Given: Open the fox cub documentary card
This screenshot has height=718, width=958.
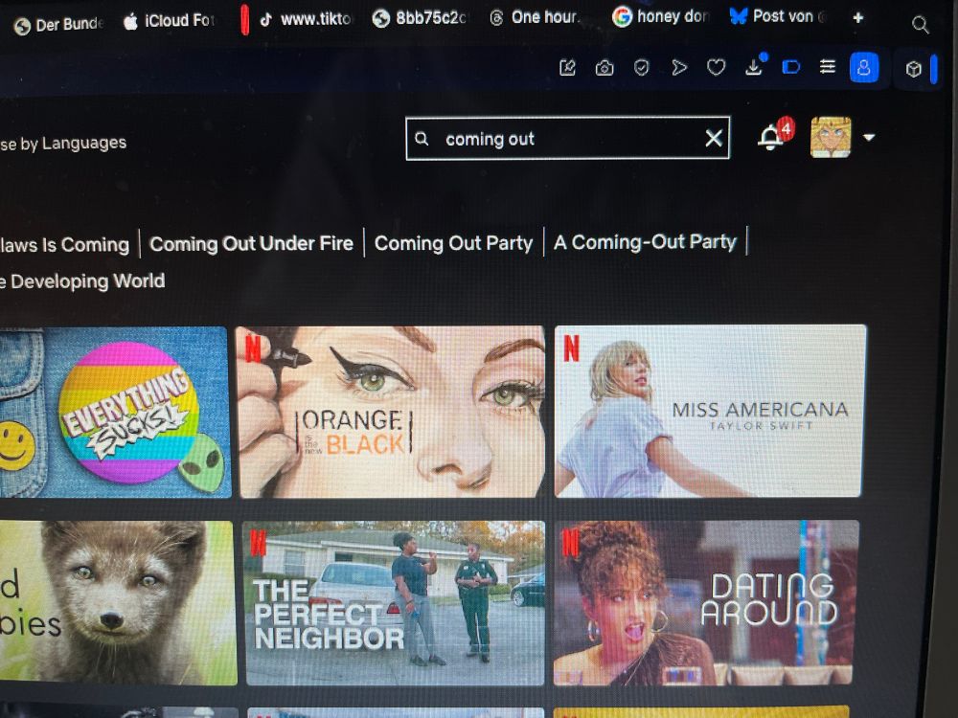Looking at the screenshot, I should click(x=117, y=602).
